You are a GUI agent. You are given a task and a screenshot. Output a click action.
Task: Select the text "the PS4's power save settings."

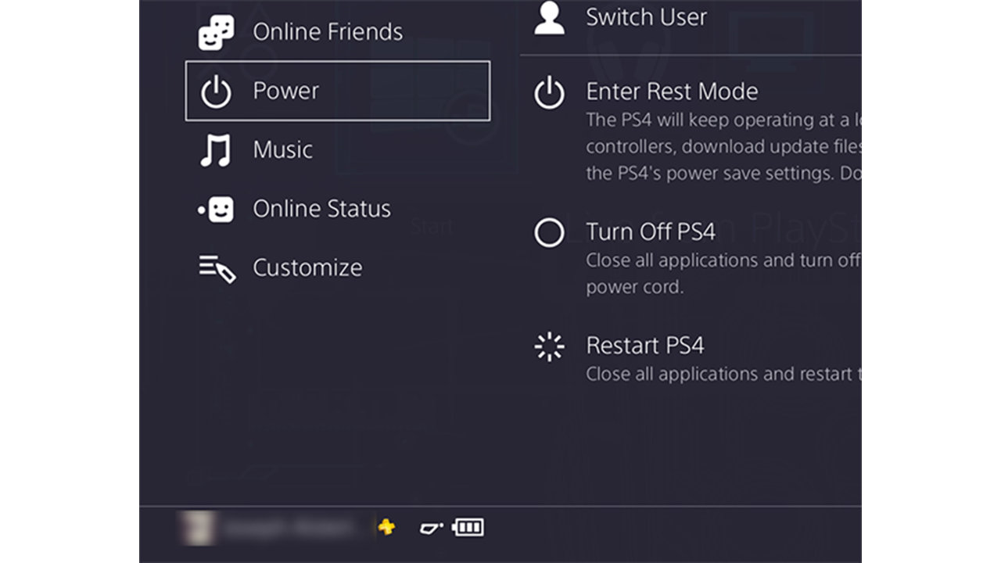click(709, 173)
